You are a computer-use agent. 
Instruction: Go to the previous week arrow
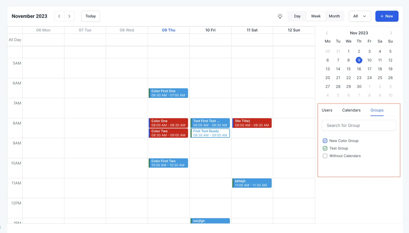pos(59,16)
